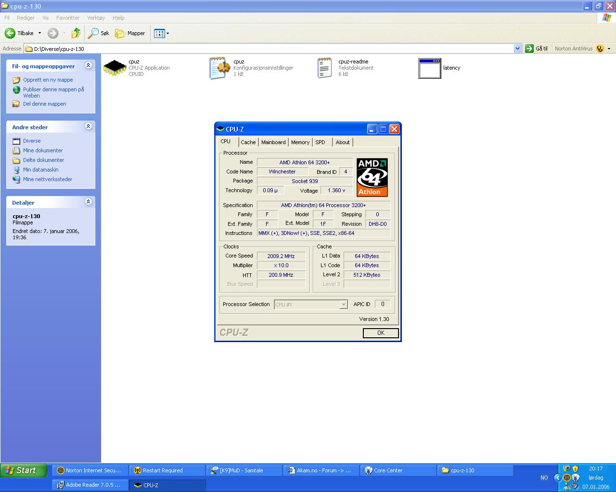The height and width of the screenshot is (492, 616).
Task: Open the Rediger menu
Action: pos(26,18)
